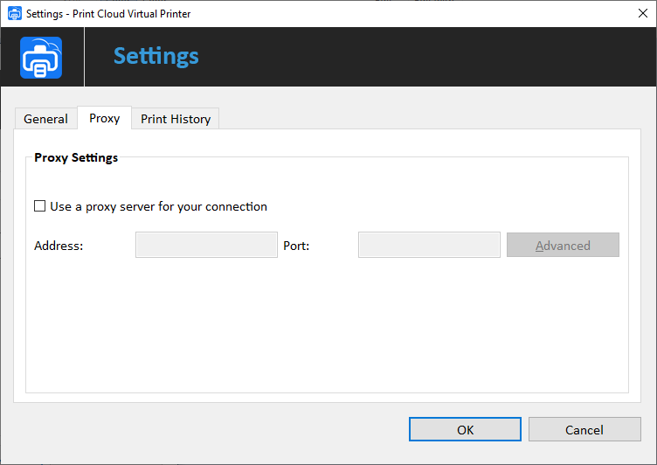657x465 pixels.
Task: Dismiss the dialog with Cancel
Action: point(584,429)
